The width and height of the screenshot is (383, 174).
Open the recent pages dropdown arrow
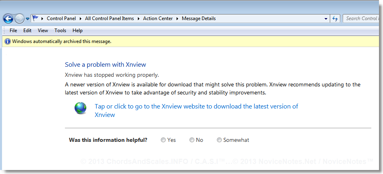pyautogui.click(x=27, y=19)
